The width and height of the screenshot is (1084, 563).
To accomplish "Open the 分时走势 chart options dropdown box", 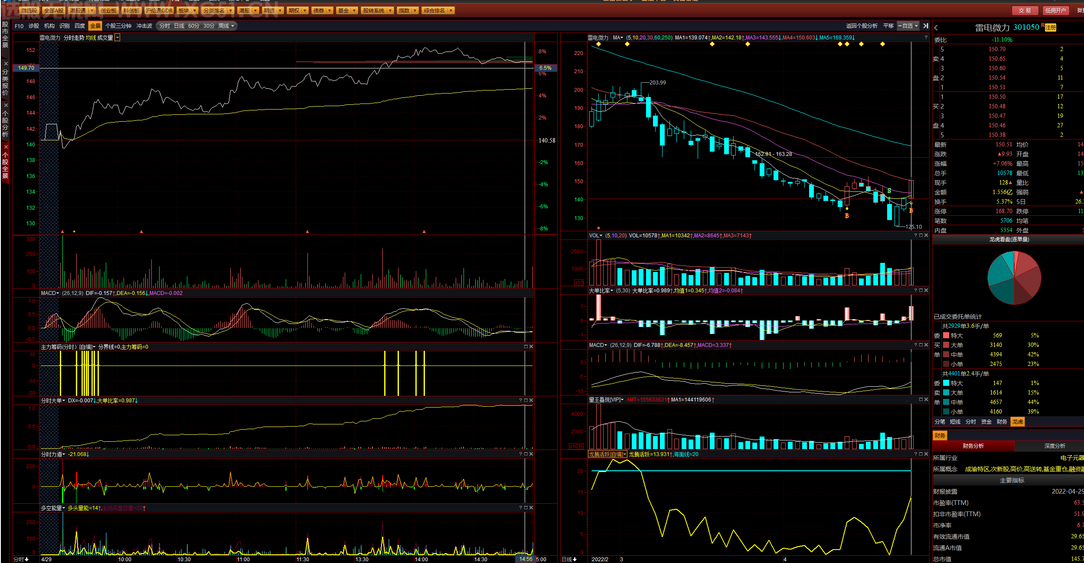I will [118, 38].
